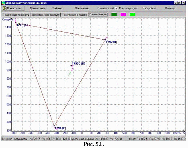Select well point 1793C (D) on plot
This screenshot has height=148, width=188.
(71, 65)
